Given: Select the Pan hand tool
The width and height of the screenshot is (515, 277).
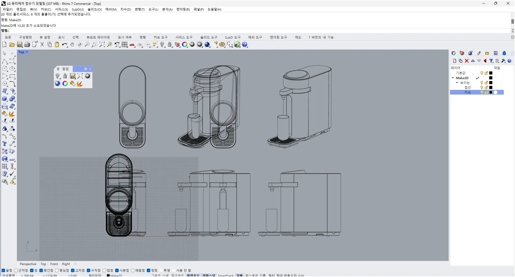Looking at the screenshot, I should coord(72,45).
